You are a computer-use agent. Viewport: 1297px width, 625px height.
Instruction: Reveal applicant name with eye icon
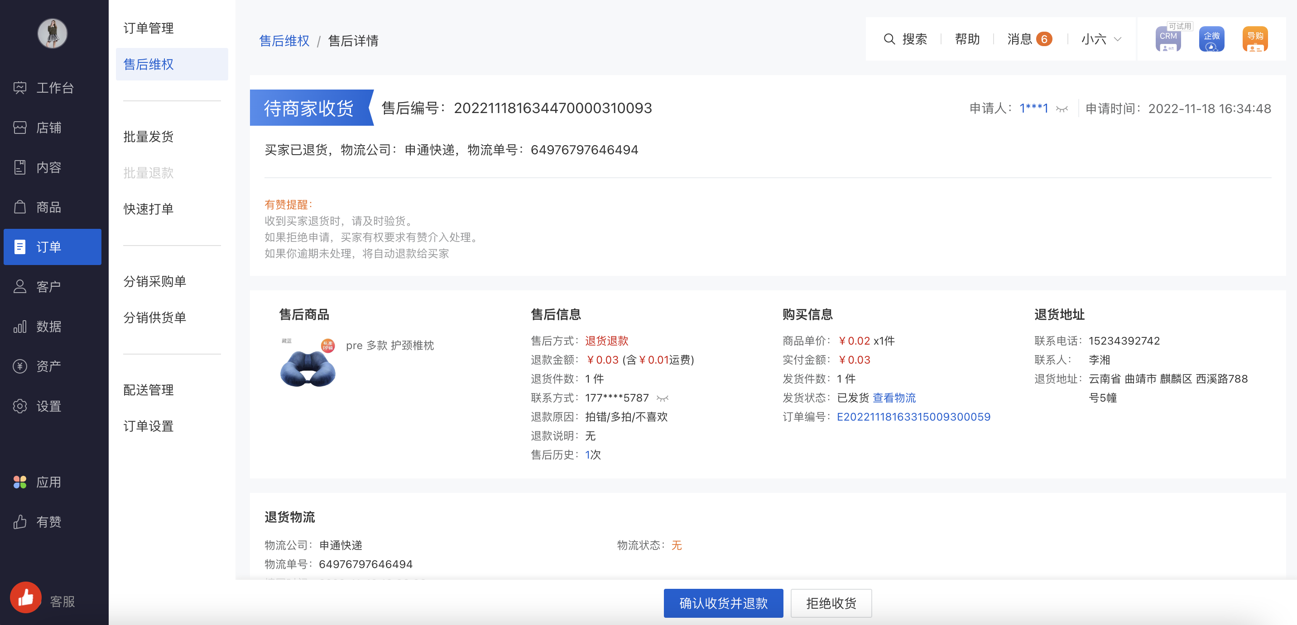1062,109
